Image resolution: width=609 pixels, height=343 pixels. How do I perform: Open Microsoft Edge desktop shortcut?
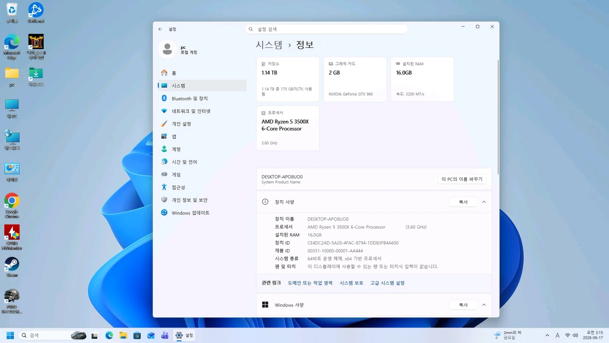click(x=12, y=47)
